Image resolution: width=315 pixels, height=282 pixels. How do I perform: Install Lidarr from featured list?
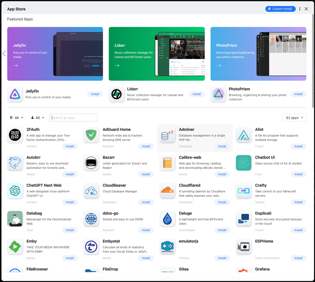point(197,94)
